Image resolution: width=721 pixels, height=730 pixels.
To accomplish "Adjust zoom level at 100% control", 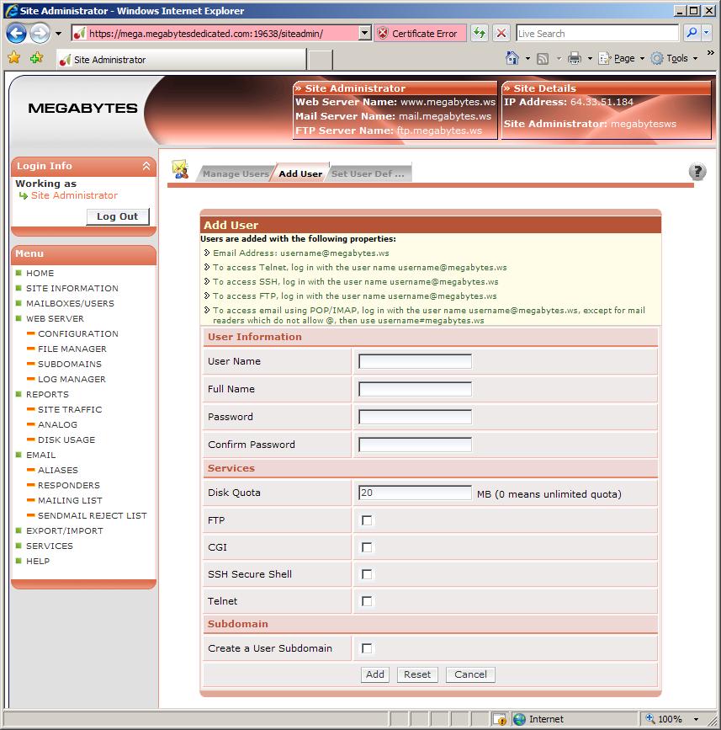I will click(x=670, y=719).
